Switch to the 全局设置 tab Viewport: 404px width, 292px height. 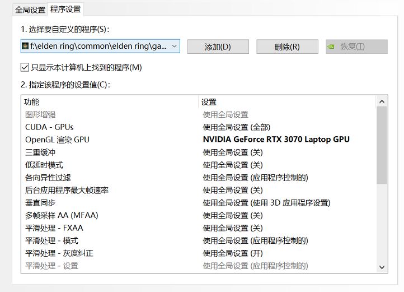tap(30, 10)
